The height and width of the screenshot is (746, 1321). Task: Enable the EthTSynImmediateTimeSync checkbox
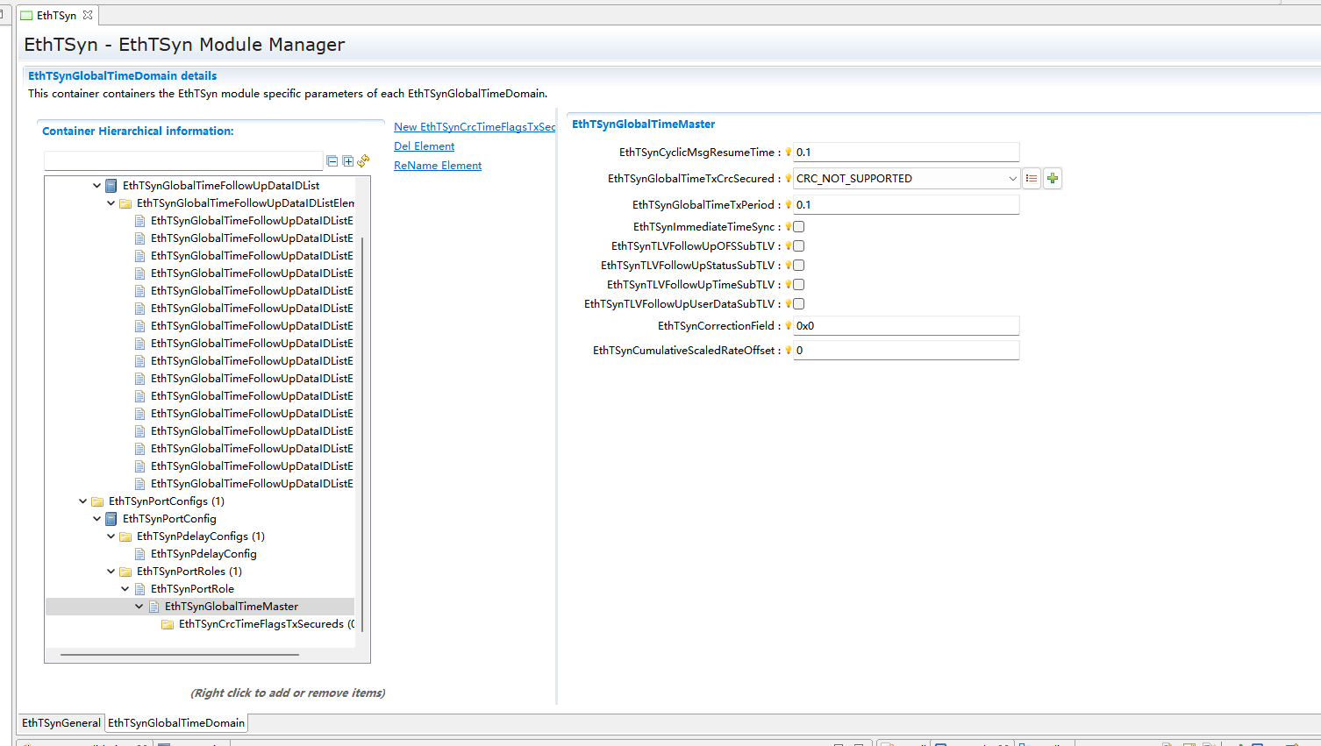(799, 227)
